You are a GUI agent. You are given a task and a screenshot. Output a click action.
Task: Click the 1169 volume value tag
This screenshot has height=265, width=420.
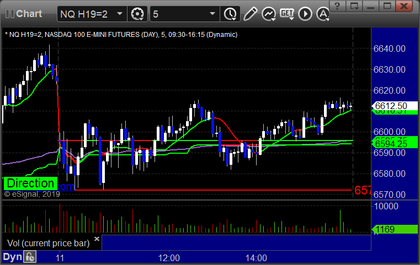click(394, 229)
